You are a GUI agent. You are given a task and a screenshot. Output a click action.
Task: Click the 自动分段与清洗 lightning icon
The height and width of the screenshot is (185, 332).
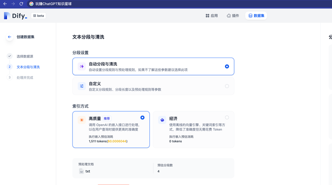82,66
